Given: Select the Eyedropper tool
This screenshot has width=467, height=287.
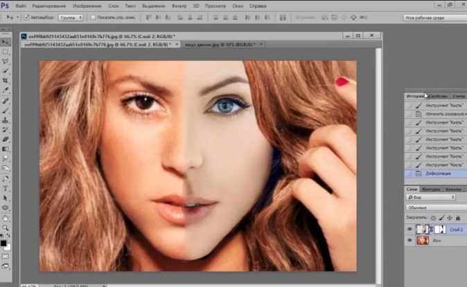Looking at the screenshot, I should [6, 90].
